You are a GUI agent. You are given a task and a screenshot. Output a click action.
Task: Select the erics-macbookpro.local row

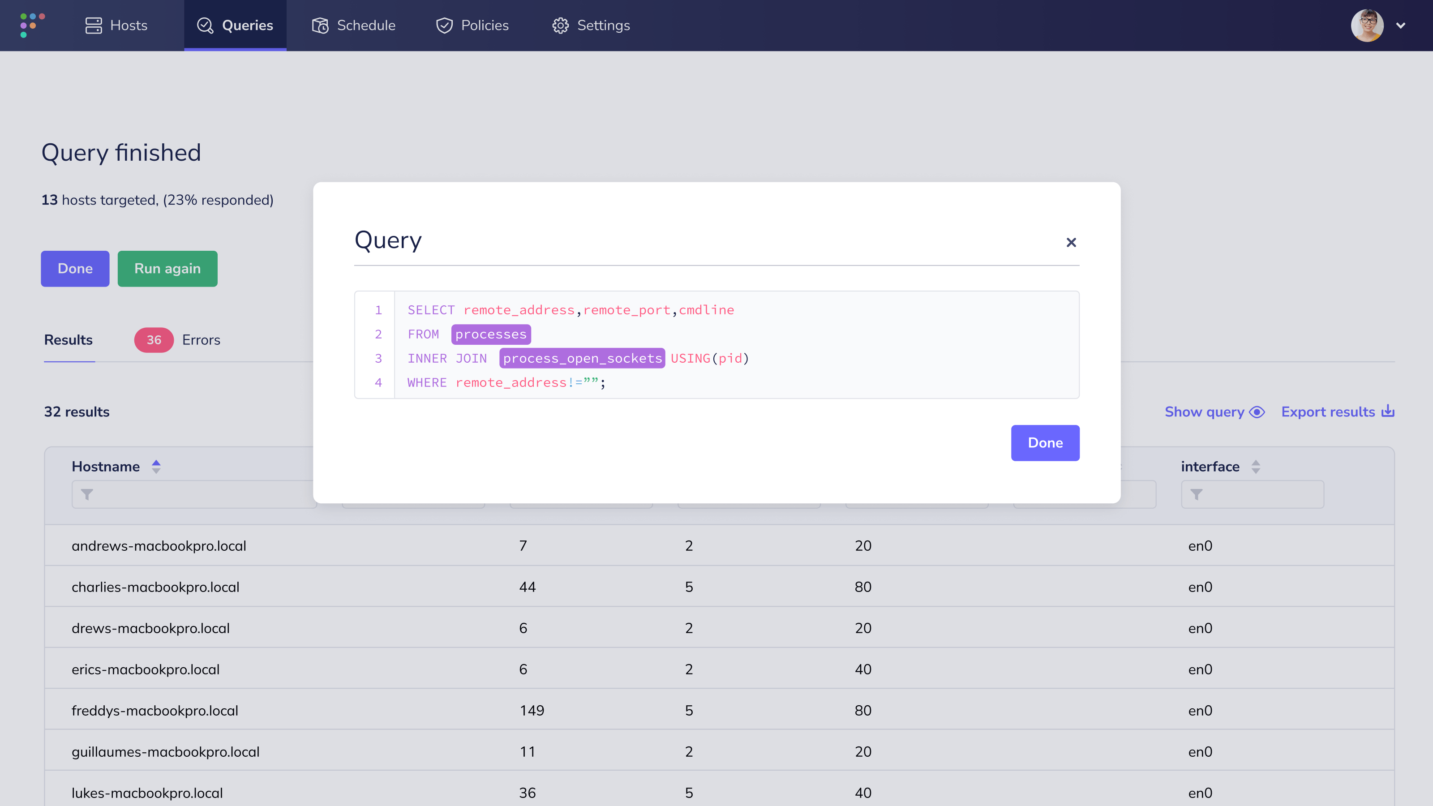719,669
